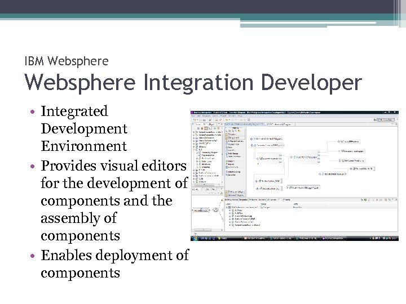Click the 'IBM Websphere' subtitle text

[67, 61]
